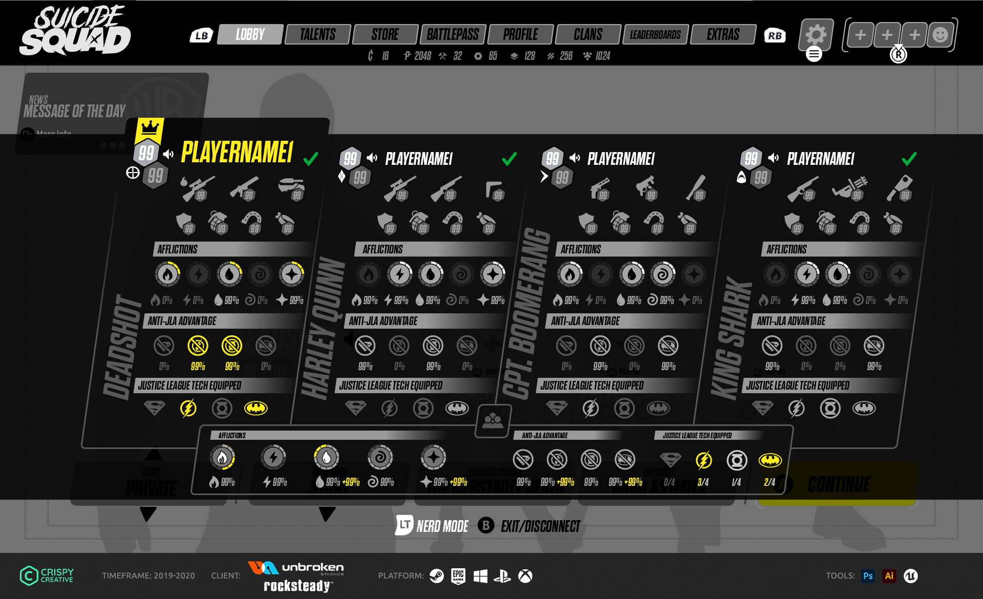The width and height of the screenshot is (983, 599).
Task: Click the Photoshop tool icon
Action: [868, 576]
